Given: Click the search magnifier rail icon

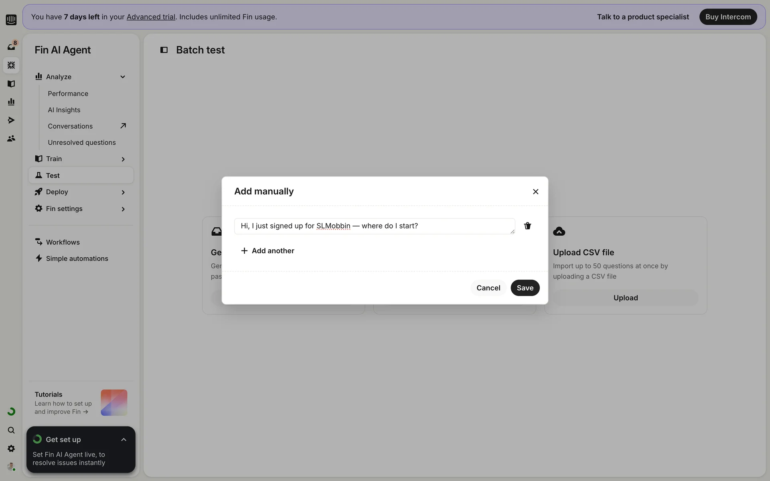Looking at the screenshot, I should tap(11, 430).
